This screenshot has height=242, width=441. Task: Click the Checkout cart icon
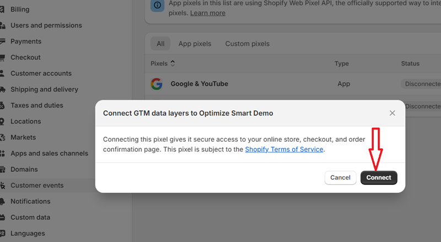coord(2,58)
